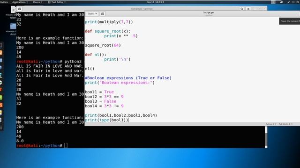Click the print(bool1,bool2,bool3,bool4) line
Image resolution: width=300 pixels, height=168 pixels.
pyautogui.click(x=121, y=115)
